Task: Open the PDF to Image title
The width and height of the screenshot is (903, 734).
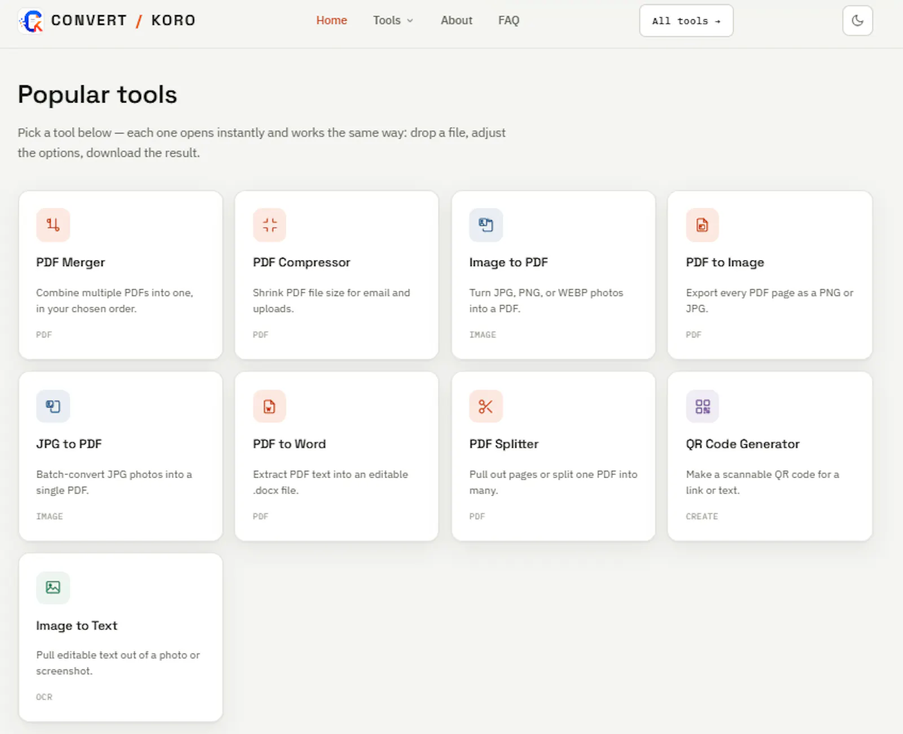Action: tap(725, 262)
